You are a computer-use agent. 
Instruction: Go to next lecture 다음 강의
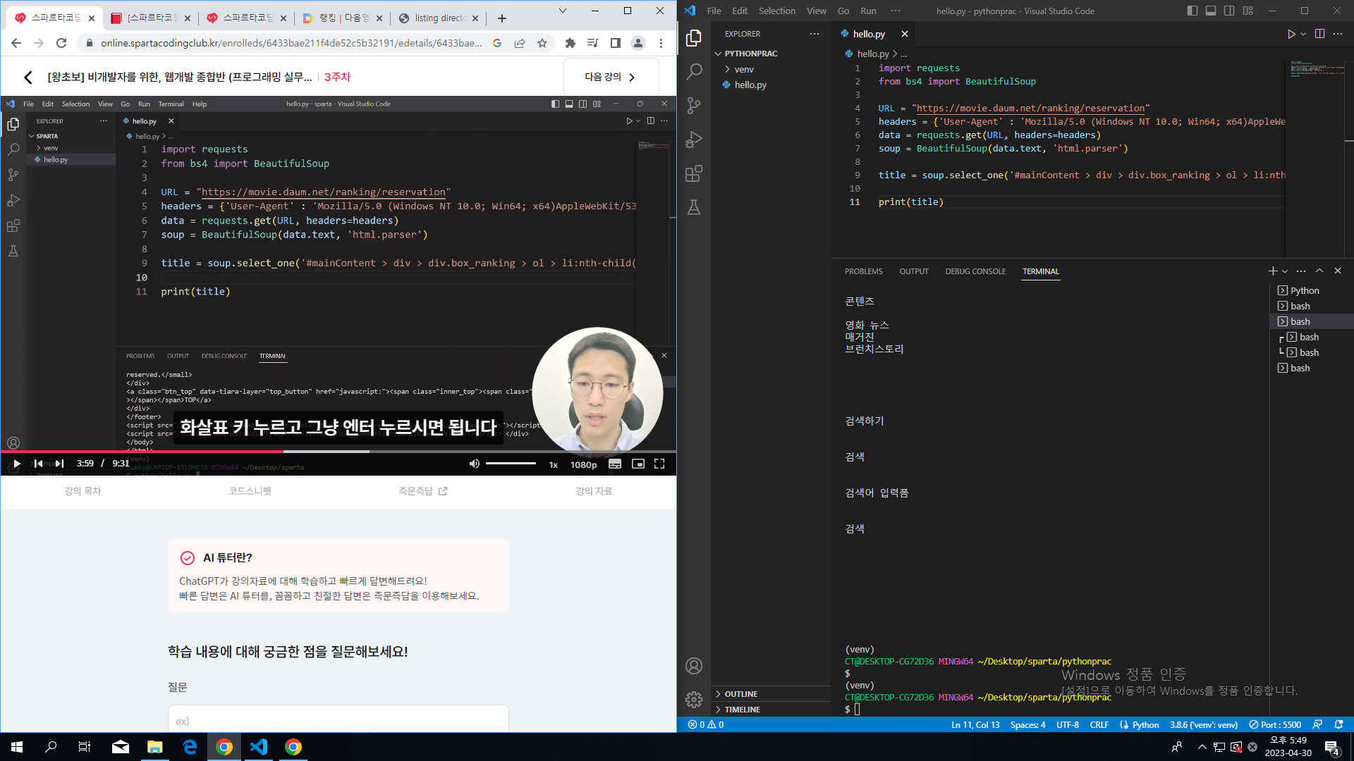click(x=611, y=77)
